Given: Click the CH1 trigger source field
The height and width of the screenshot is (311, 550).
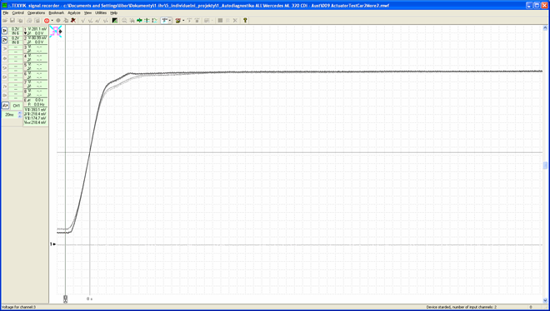Looking at the screenshot, I should [x=16, y=106].
